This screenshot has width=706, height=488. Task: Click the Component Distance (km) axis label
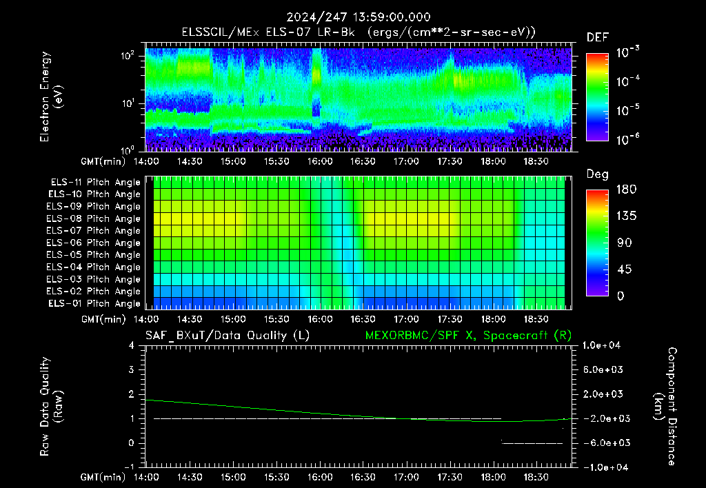tap(665, 407)
